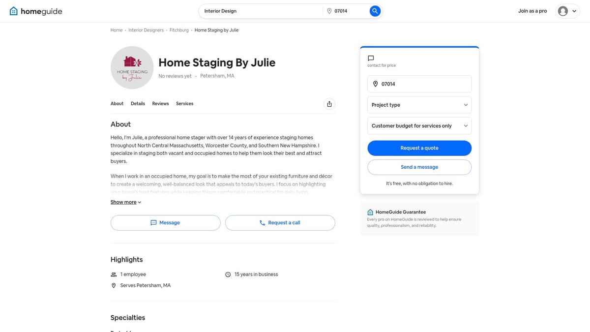Viewport: 590px width, 332px height.
Task: Click the Interior Design search field
Action: coord(261,11)
